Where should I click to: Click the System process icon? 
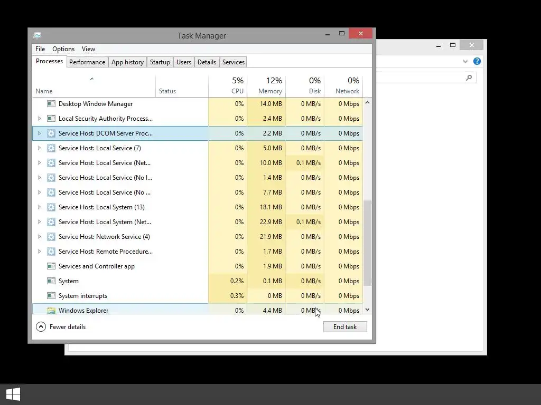51,281
